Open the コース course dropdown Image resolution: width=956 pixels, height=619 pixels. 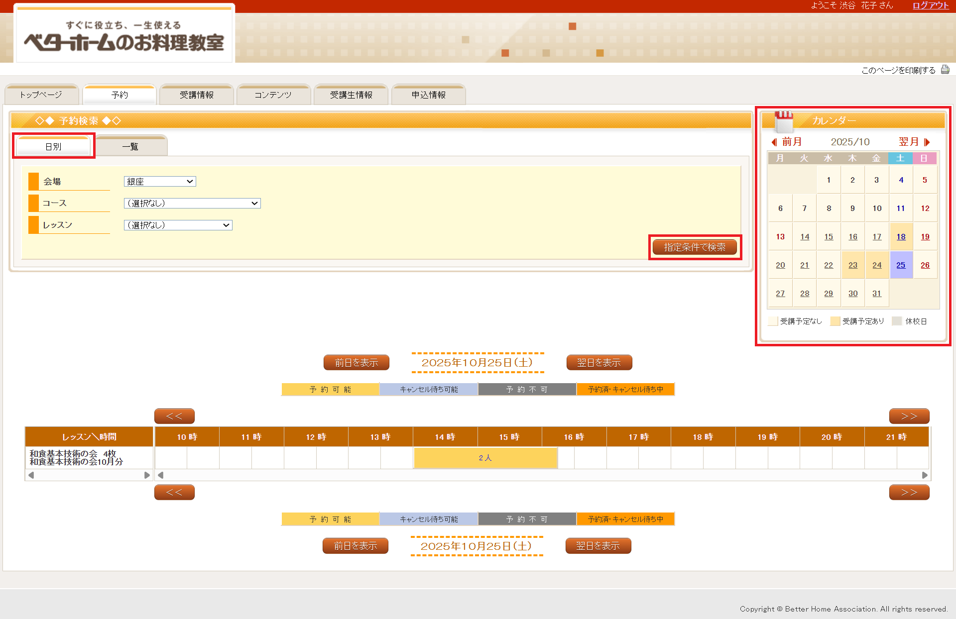pyautogui.click(x=192, y=203)
